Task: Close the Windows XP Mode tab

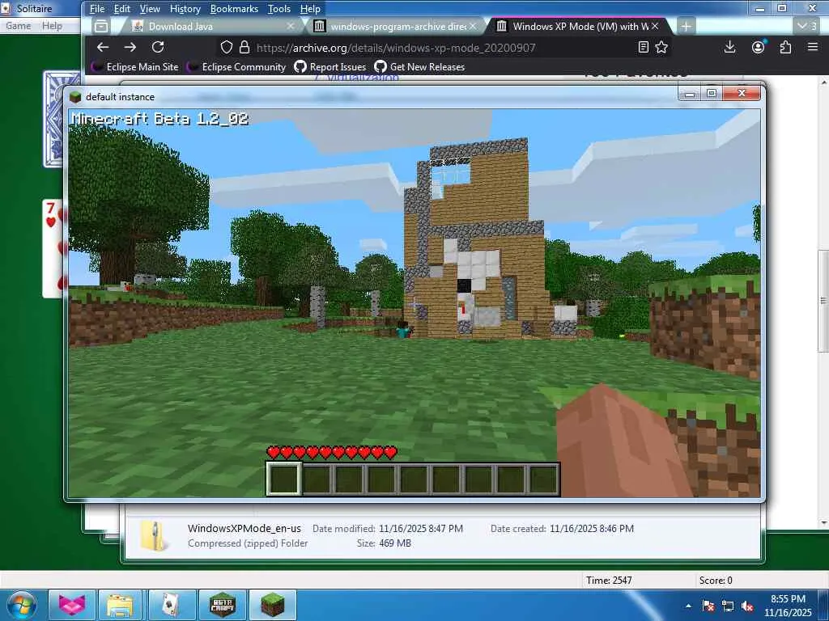Action: tap(655, 26)
